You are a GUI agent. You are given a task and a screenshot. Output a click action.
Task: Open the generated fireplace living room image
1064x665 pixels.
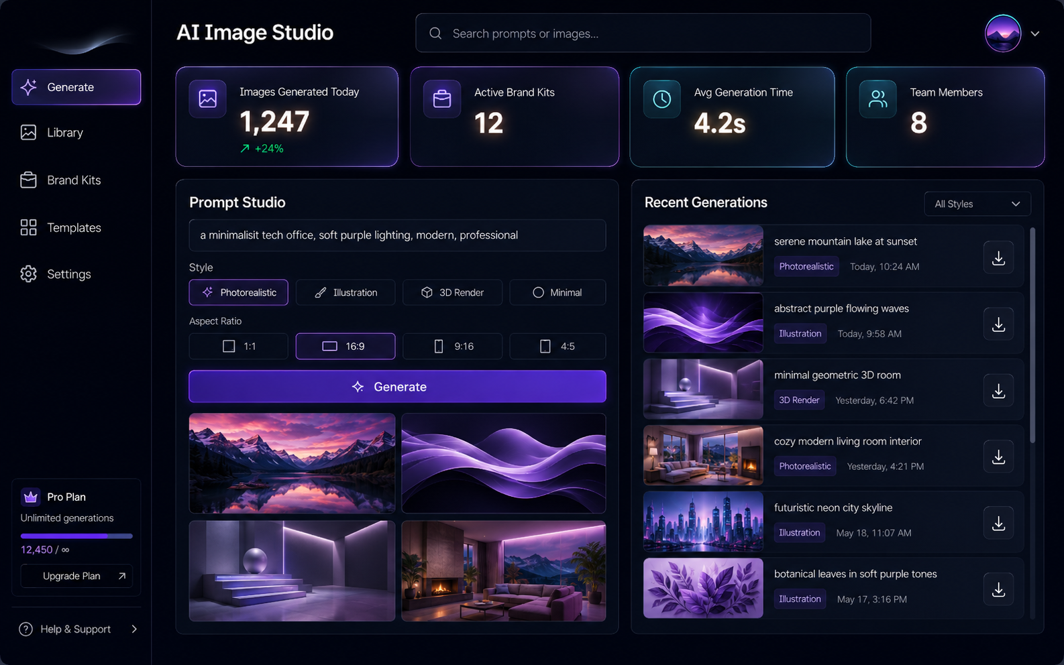504,571
